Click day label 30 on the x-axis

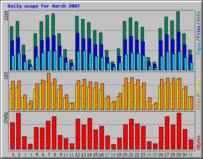point(184,155)
